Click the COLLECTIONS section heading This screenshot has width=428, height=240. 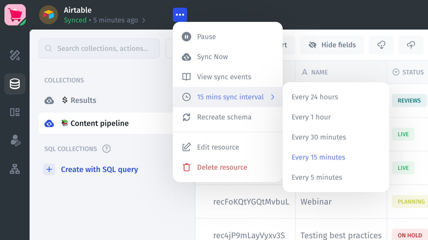(x=64, y=80)
